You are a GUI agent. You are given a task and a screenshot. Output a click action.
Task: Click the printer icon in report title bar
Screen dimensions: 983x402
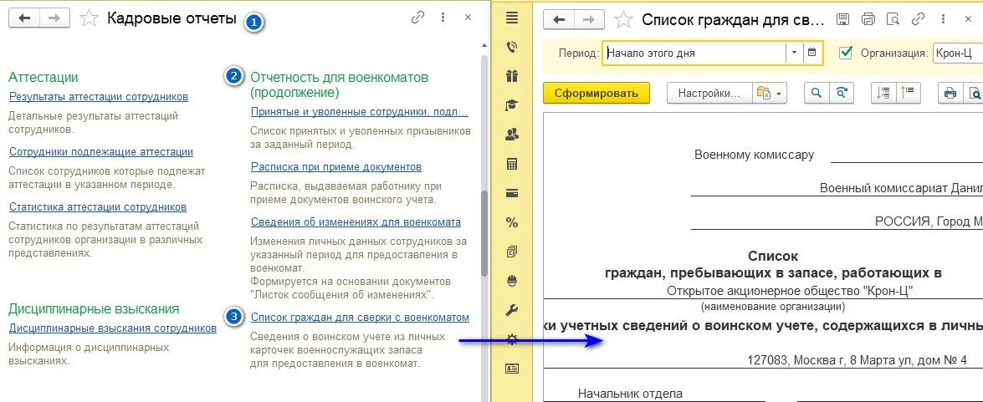tap(868, 18)
